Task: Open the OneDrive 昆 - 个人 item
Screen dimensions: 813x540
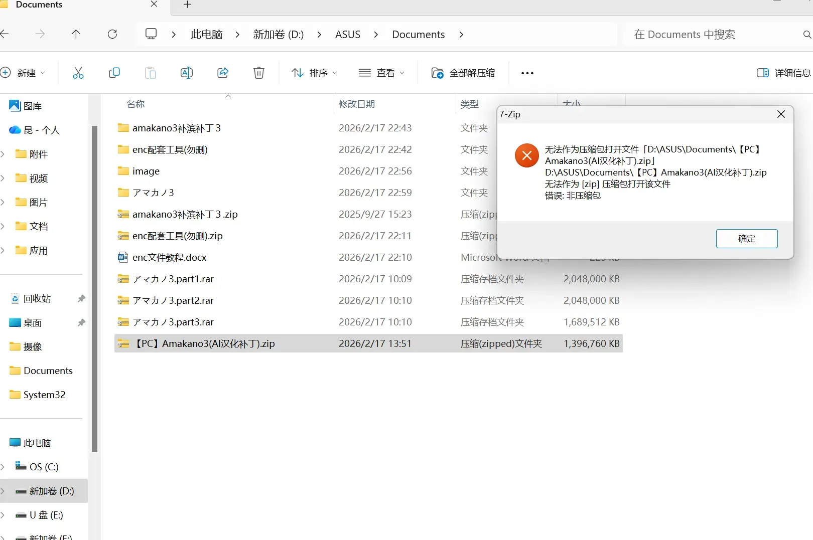Action: tap(35, 130)
